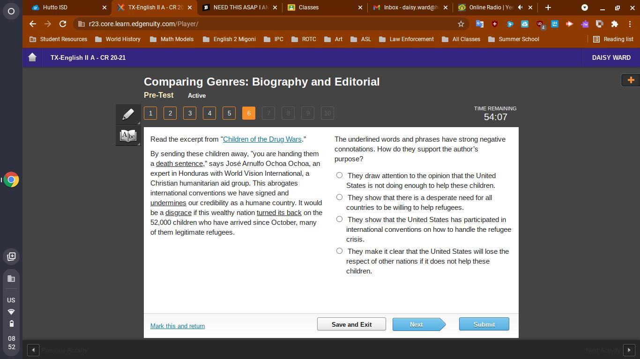Screen dimensions: 640x359
Task: Open the Google Translate extension
Action: click(479, 24)
